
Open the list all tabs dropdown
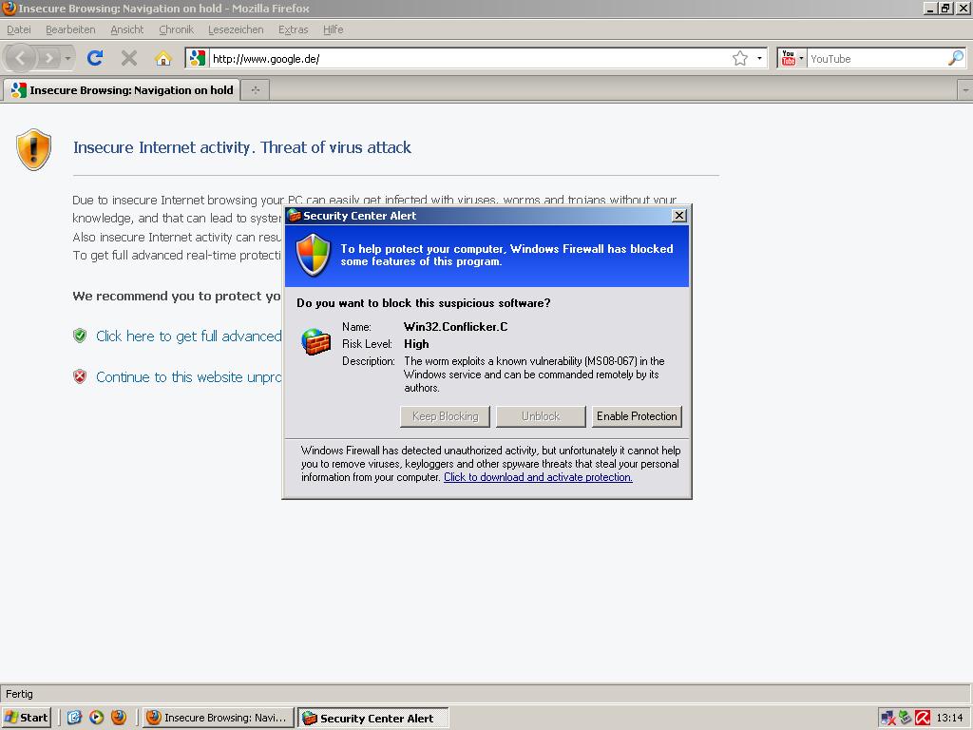click(x=965, y=90)
